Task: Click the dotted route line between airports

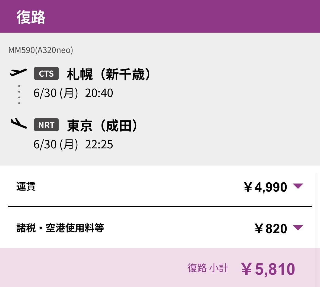Action: tap(19, 95)
